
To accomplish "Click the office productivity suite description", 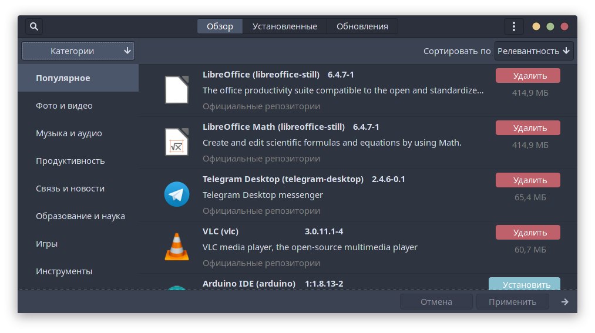I will 343,90.
